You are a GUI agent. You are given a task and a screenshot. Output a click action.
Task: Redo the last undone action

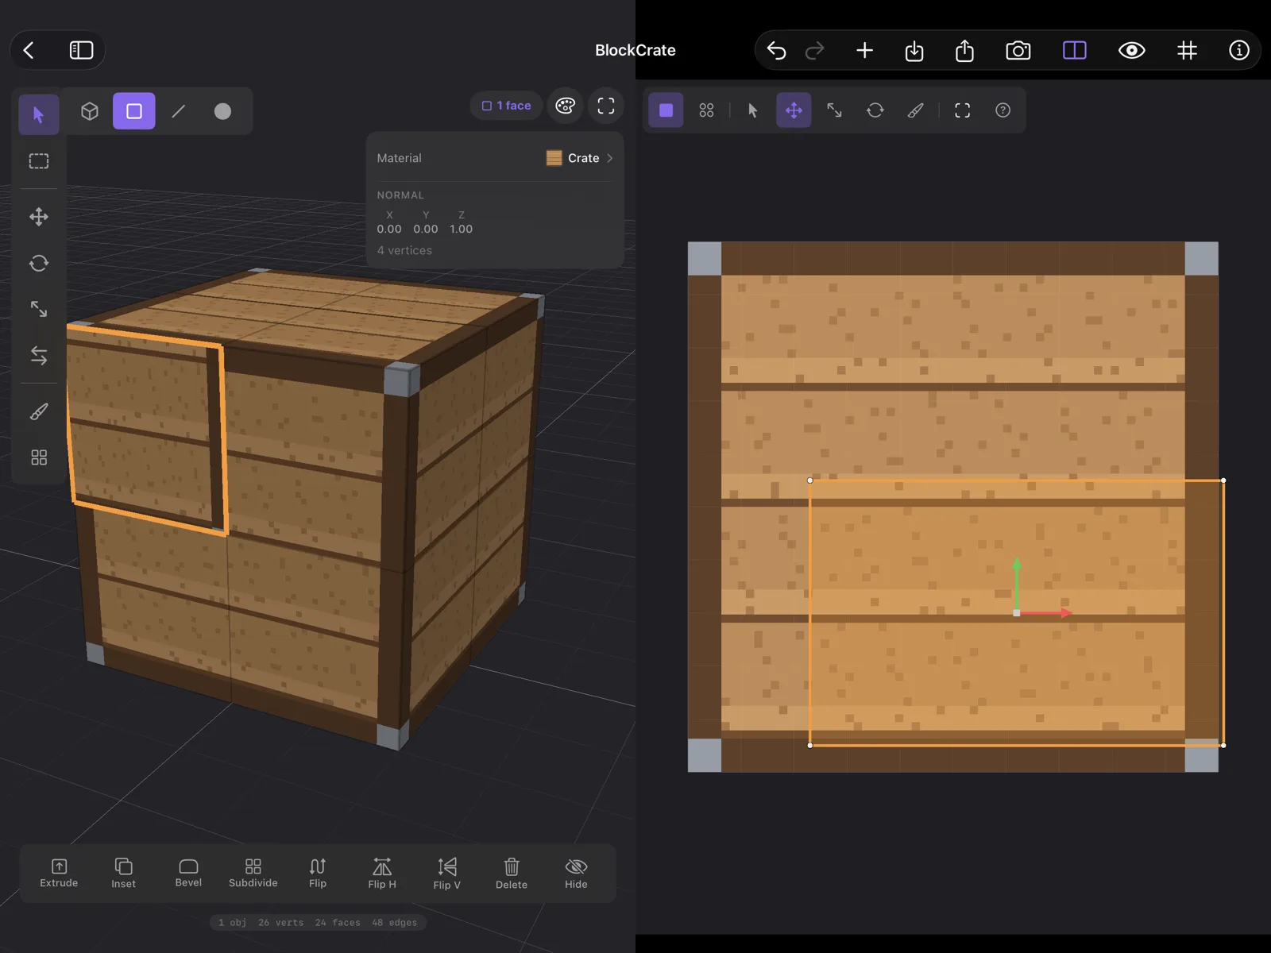pyautogui.click(x=815, y=51)
